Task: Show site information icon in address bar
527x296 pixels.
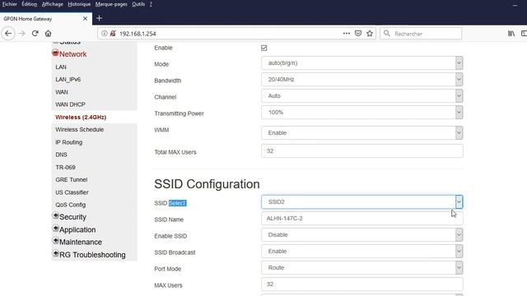Action: pos(105,34)
